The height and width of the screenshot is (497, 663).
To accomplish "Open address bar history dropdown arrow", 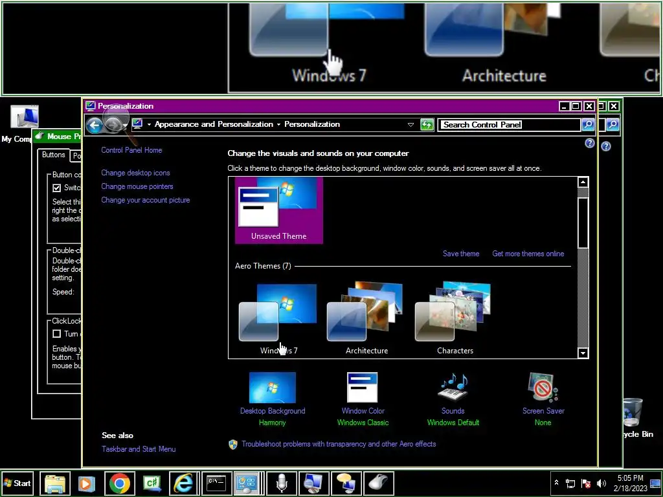I will (410, 125).
